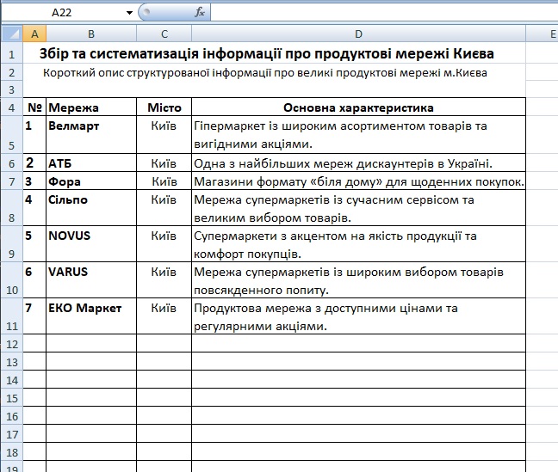The height and width of the screenshot is (472, 558).
Task: Select row 1 header
Action: 12,54
